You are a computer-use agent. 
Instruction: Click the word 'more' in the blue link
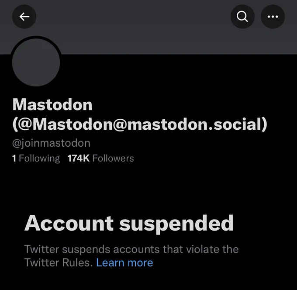140,263
